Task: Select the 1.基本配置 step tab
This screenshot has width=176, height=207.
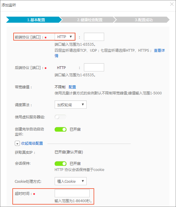Action: point(34,20)
